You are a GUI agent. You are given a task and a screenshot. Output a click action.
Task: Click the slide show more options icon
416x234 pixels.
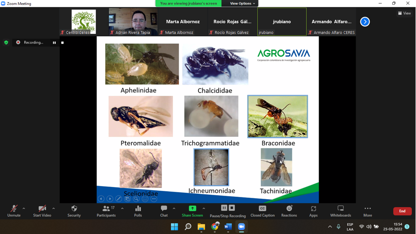(x=154, y=199)
